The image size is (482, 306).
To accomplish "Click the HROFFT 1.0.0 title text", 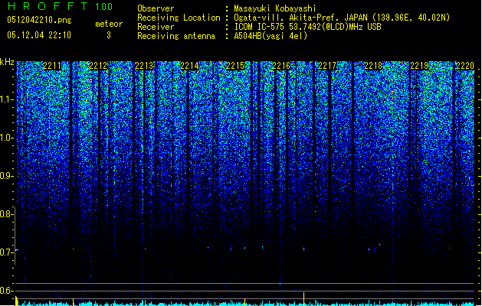I will (60, 6).
